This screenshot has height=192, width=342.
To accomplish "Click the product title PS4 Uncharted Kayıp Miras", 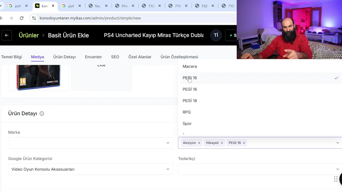I will click(x=154, y=35).
